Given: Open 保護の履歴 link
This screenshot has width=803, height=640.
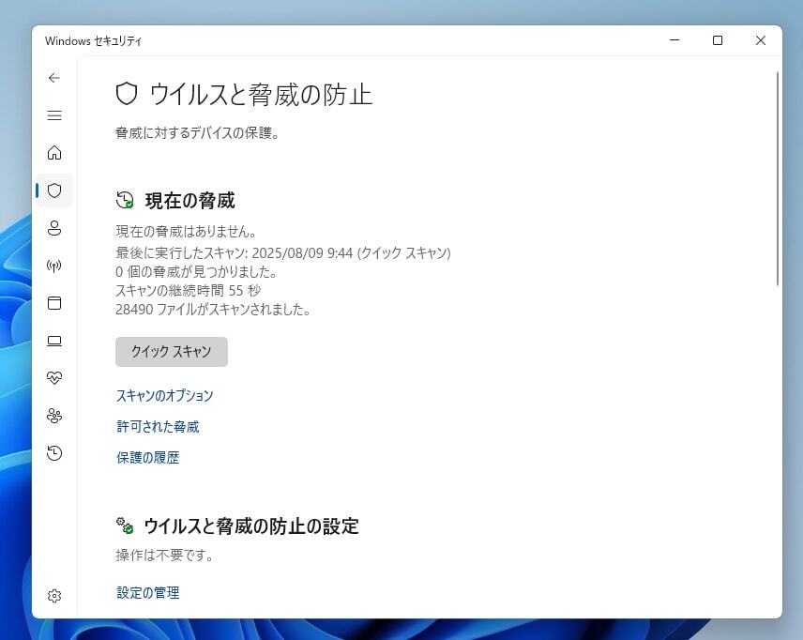Looking at the screenshot, I should click(x=148, y=457).
